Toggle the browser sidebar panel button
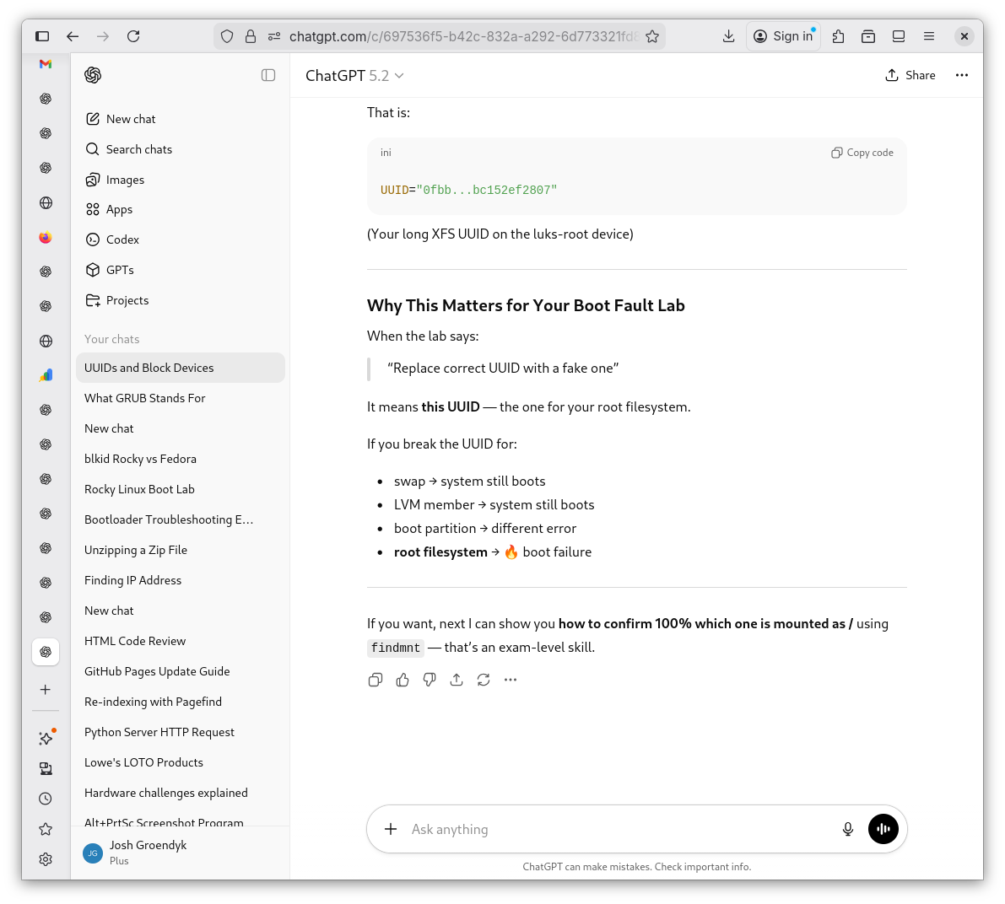The width and height of the screenshot is (1005, 904). pos(42,36)
